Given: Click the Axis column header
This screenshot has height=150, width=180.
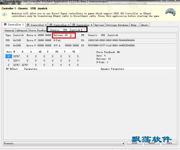Looking at the screenshot, I should coord(9,52).
